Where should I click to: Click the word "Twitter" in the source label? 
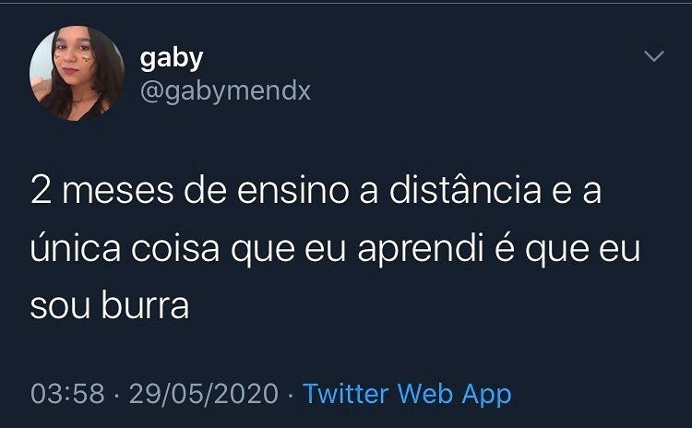coord(346,393)
